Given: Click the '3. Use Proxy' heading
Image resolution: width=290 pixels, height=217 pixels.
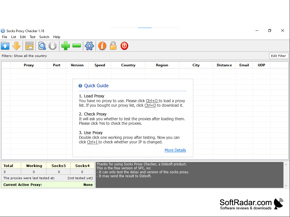Looking at the screenshot, I should tap(91, 133).
